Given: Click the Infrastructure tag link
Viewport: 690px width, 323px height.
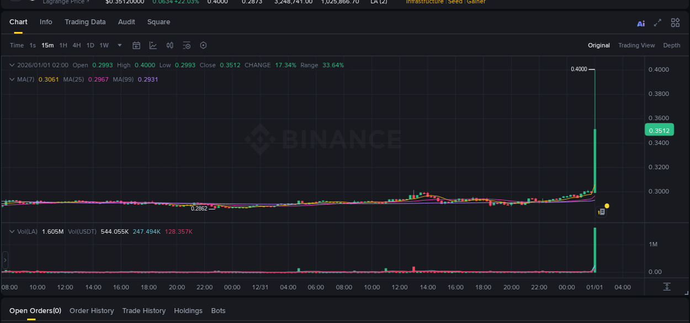Looking at the screenshot, I should tap(424, 2).
